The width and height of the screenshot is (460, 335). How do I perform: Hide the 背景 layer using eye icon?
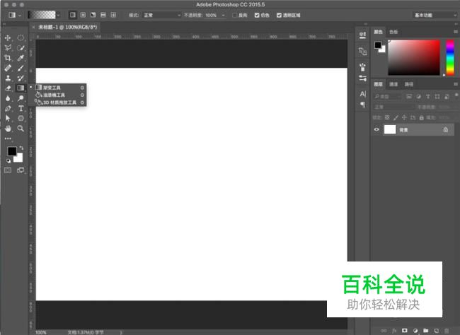point(377,130)
